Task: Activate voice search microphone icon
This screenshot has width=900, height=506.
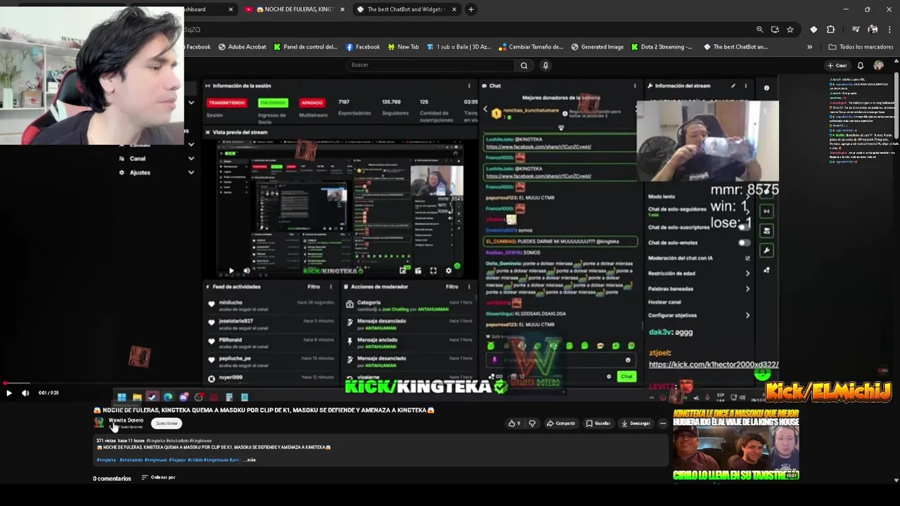Action: coord(545,65)
